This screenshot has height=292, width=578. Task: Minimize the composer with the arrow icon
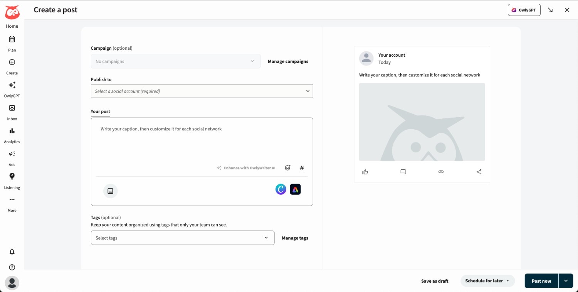point(550,10)
